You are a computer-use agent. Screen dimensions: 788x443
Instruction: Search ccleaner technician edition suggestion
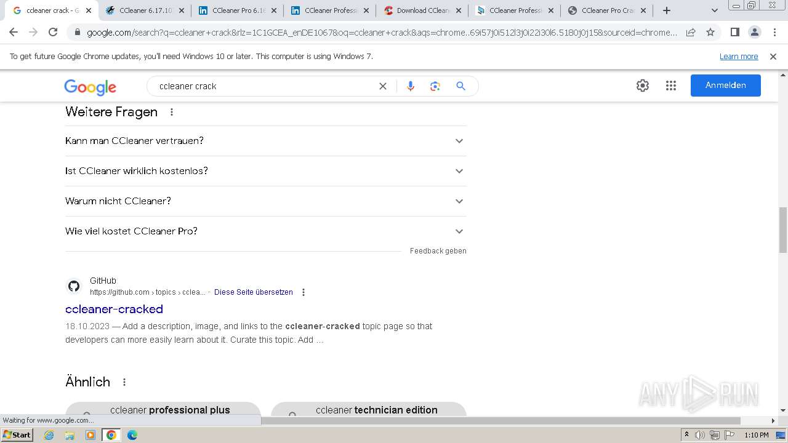(x=369, y=410)
